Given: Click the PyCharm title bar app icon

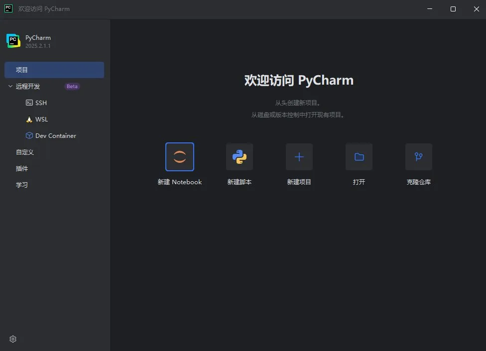Looking at the screenshot, I should click(x=8, y=8).
